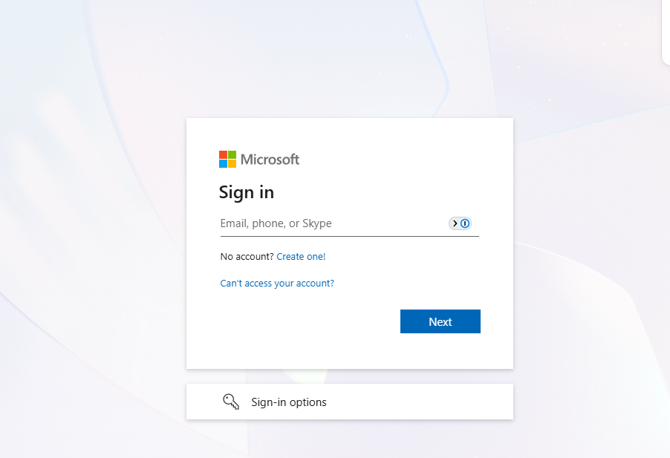Click the red square of the Microsoft logo
Image resolution: width=670 pixels, height=458 pixels.
pos(223,154)
